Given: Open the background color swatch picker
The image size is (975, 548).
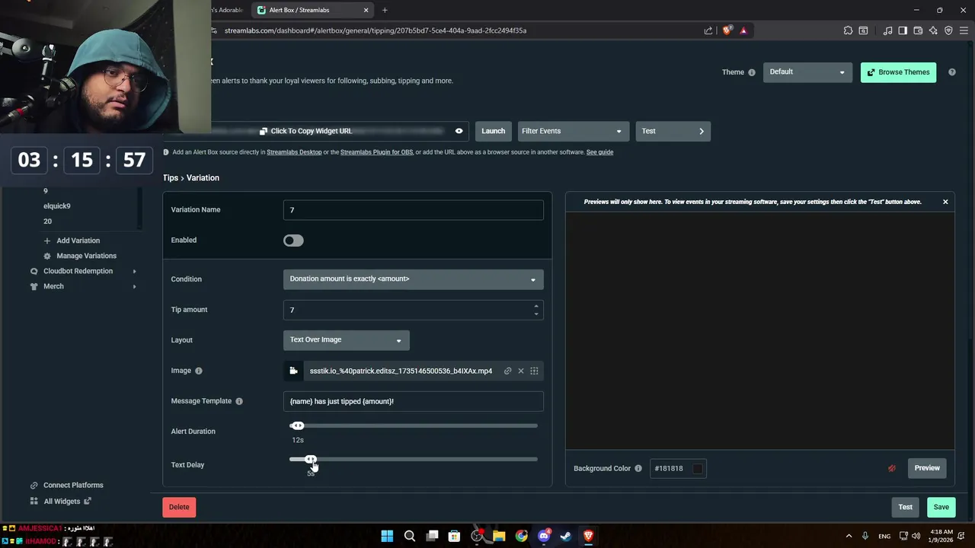Looking at the screenshot, I should click(x=697, y=468).
